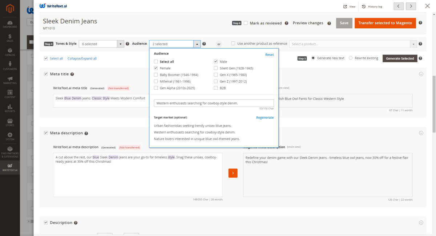Click the Regenerate target market link
This screenshot has height=236, width=436.
point(265,118)
